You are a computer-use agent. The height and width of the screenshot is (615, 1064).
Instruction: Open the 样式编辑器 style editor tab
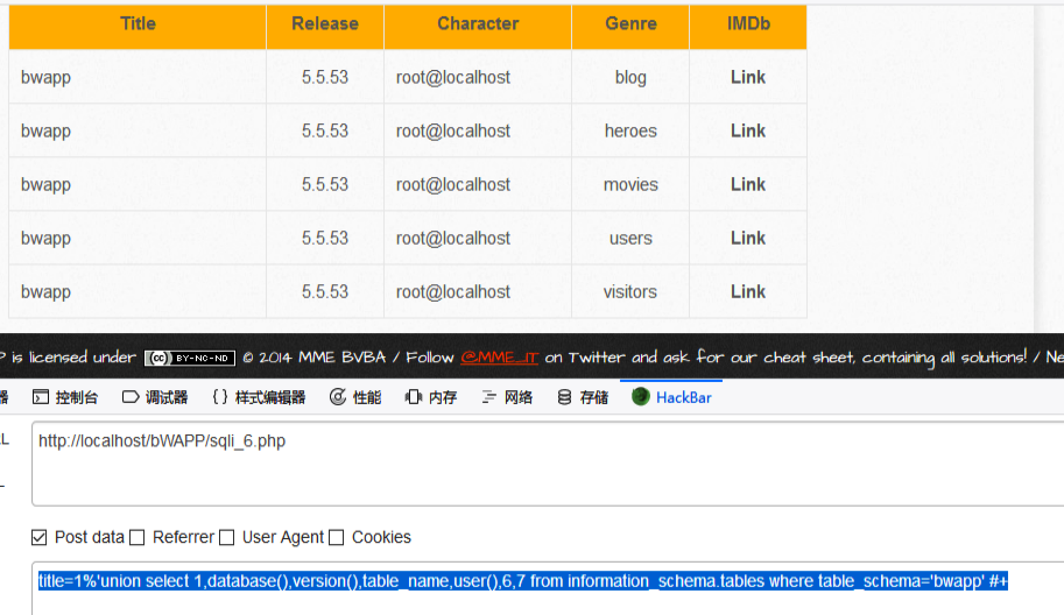(x=259, y=397)
